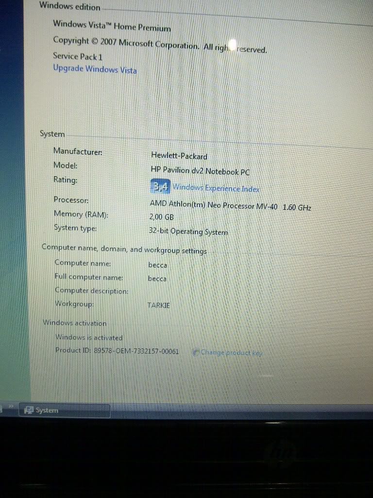Select the Service Pack 1 text
This screenshot has height=498, width=373.
tap(78, 56)
